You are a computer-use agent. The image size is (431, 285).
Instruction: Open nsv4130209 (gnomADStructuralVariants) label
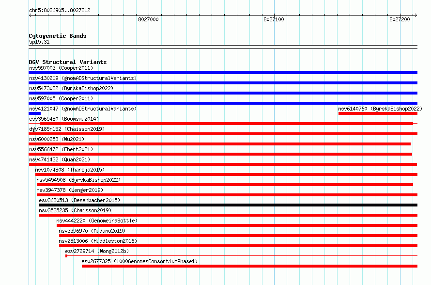click(x=83, y=78)
